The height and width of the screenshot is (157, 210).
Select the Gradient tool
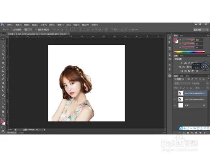pos(3,83)
